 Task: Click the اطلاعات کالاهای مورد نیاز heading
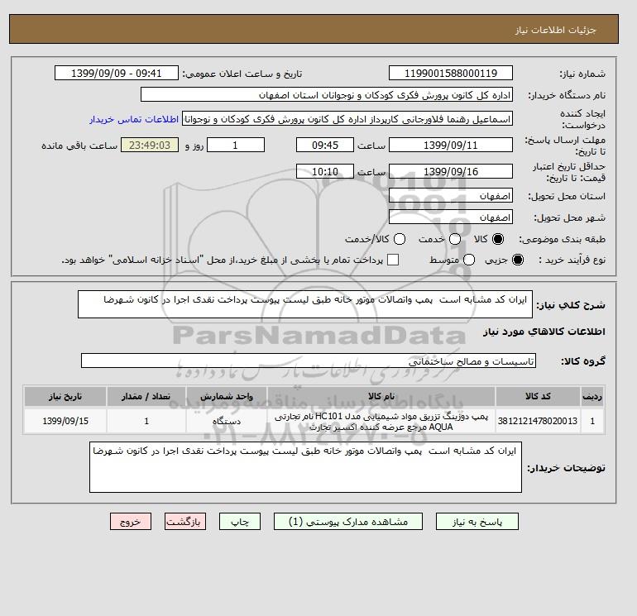click(x=544, y=332)
